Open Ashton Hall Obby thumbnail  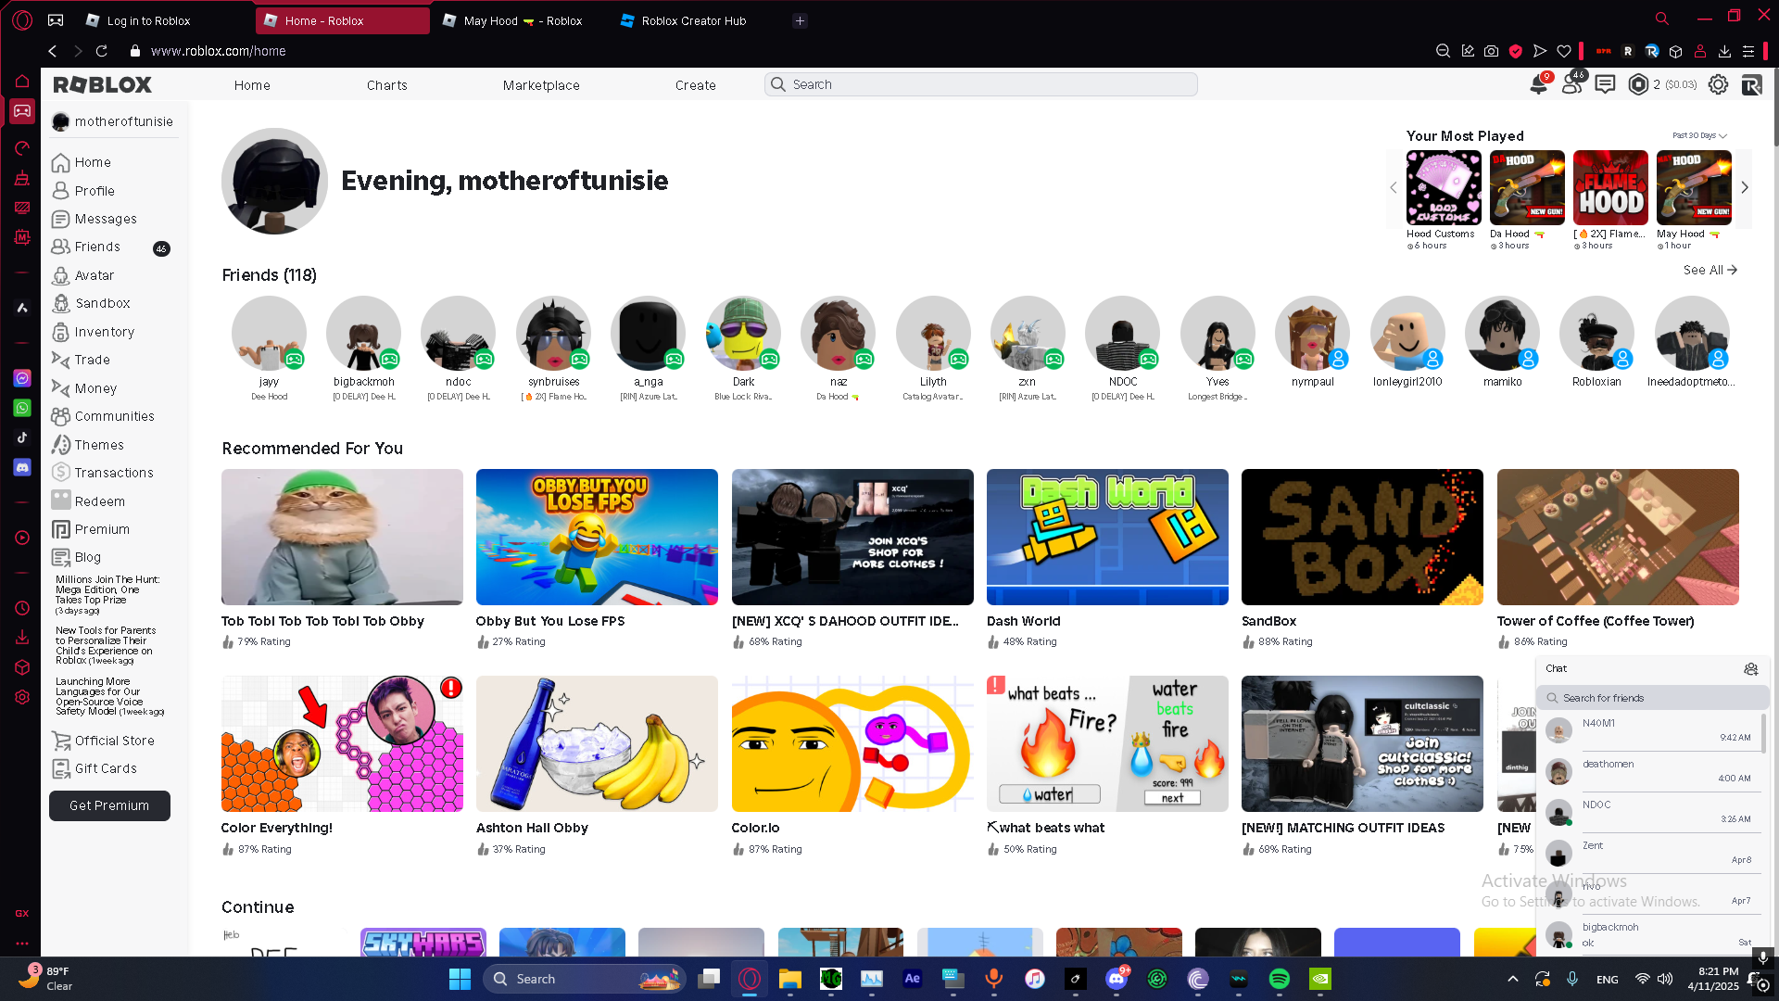pyautogui.click(x=597, y=743)
